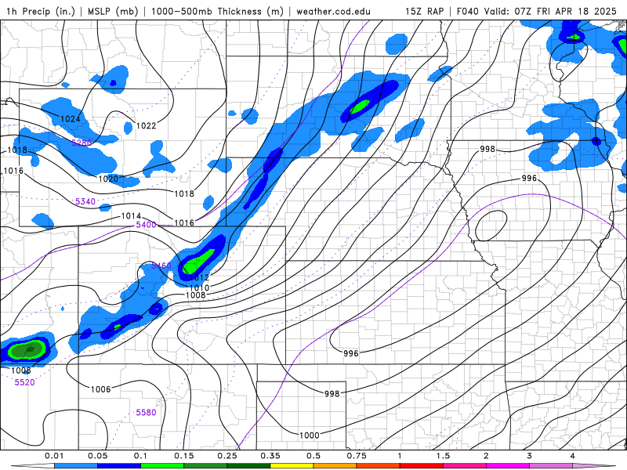Click the 0.05 legend value

[x=97, y=456]
